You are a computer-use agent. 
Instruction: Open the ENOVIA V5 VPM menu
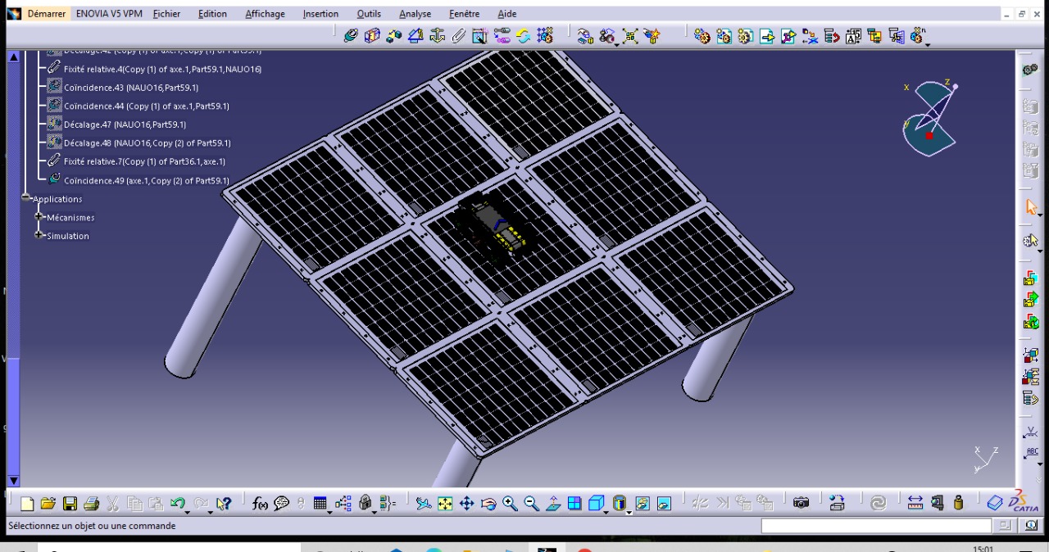pyautogui.click(x=108, y=14)
